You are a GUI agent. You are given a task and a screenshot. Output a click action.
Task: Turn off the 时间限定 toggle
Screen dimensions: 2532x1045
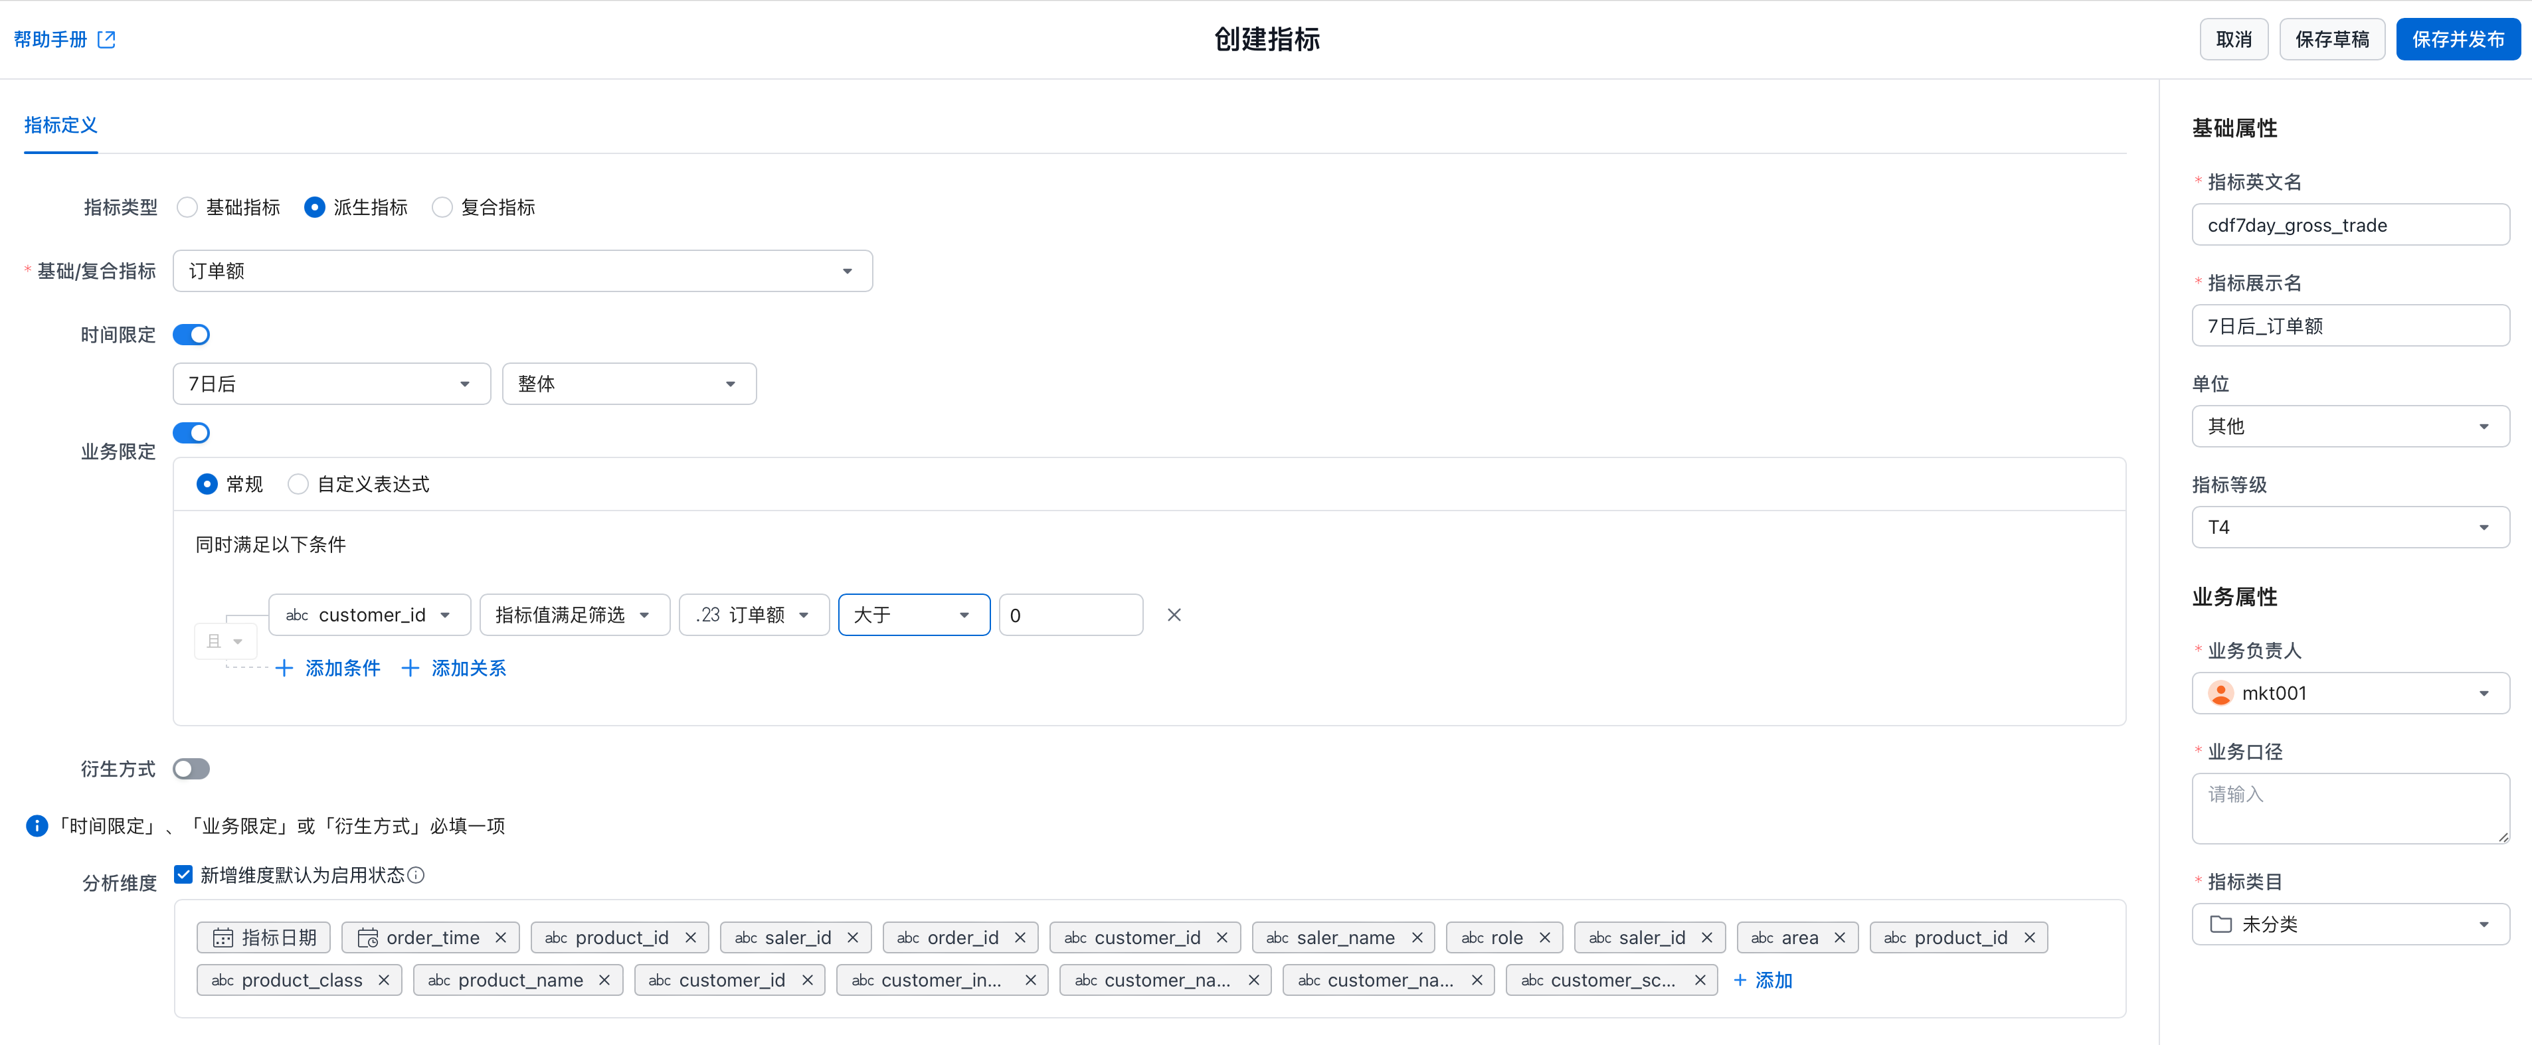click(192, 335)
